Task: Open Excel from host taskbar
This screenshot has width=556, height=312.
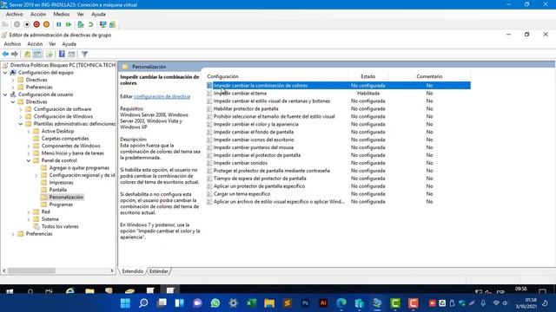Action: click(x=251, y=303)
